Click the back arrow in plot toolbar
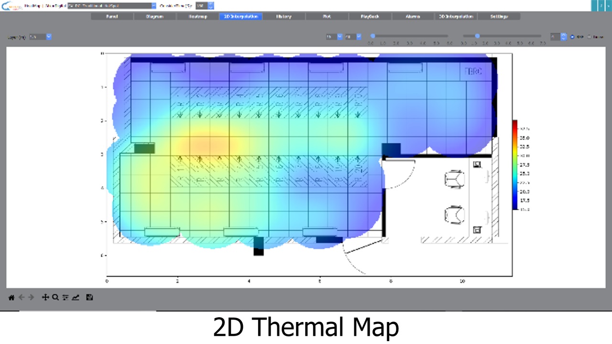612x344 pixels. point(22,297)
